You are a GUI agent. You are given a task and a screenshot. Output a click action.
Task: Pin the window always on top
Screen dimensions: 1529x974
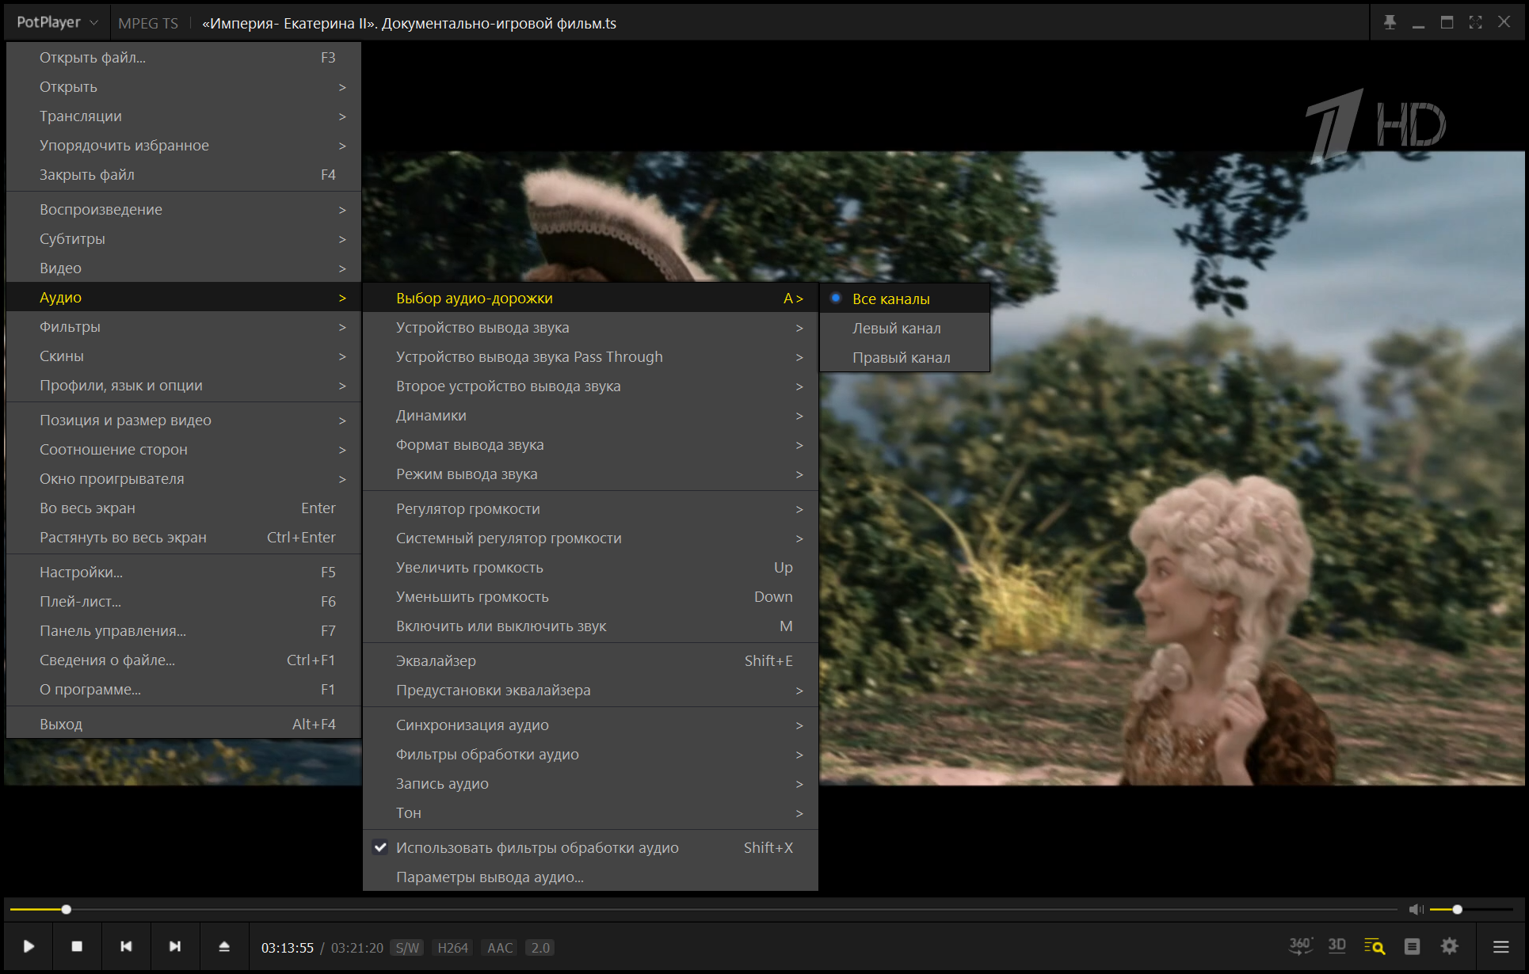(x=1390, y=22)
